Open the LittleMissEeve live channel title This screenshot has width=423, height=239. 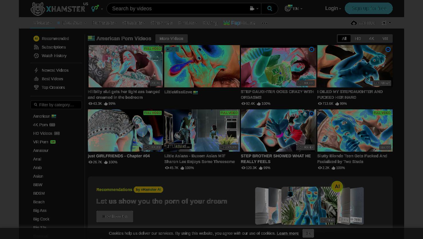pos(178,92)
